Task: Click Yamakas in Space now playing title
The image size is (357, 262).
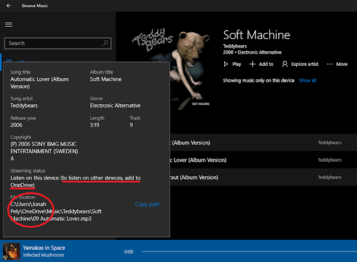Action: pyautogui.click(x=44, y=248)
